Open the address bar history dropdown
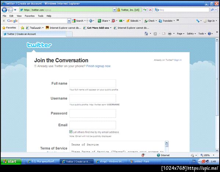Image resolution: width=220 pixels, height=172 pixels. (114, 10)
